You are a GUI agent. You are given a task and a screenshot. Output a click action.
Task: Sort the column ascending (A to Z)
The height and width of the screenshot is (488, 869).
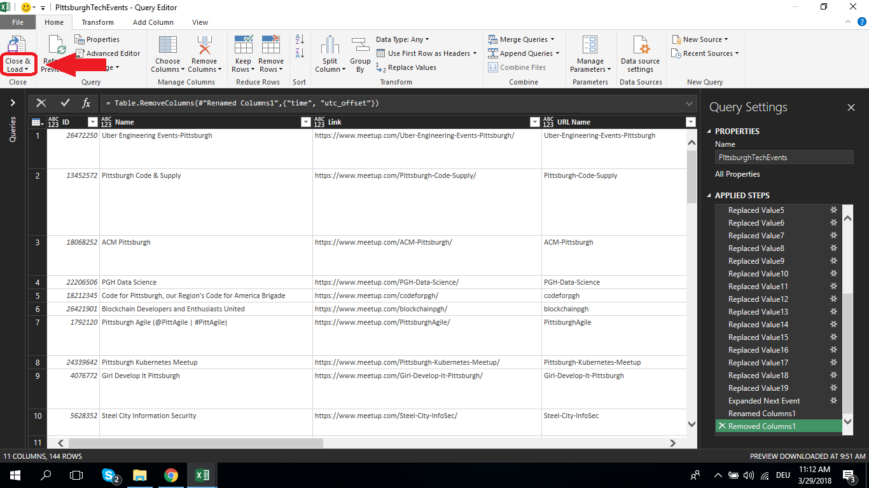(x=300, y=39)
